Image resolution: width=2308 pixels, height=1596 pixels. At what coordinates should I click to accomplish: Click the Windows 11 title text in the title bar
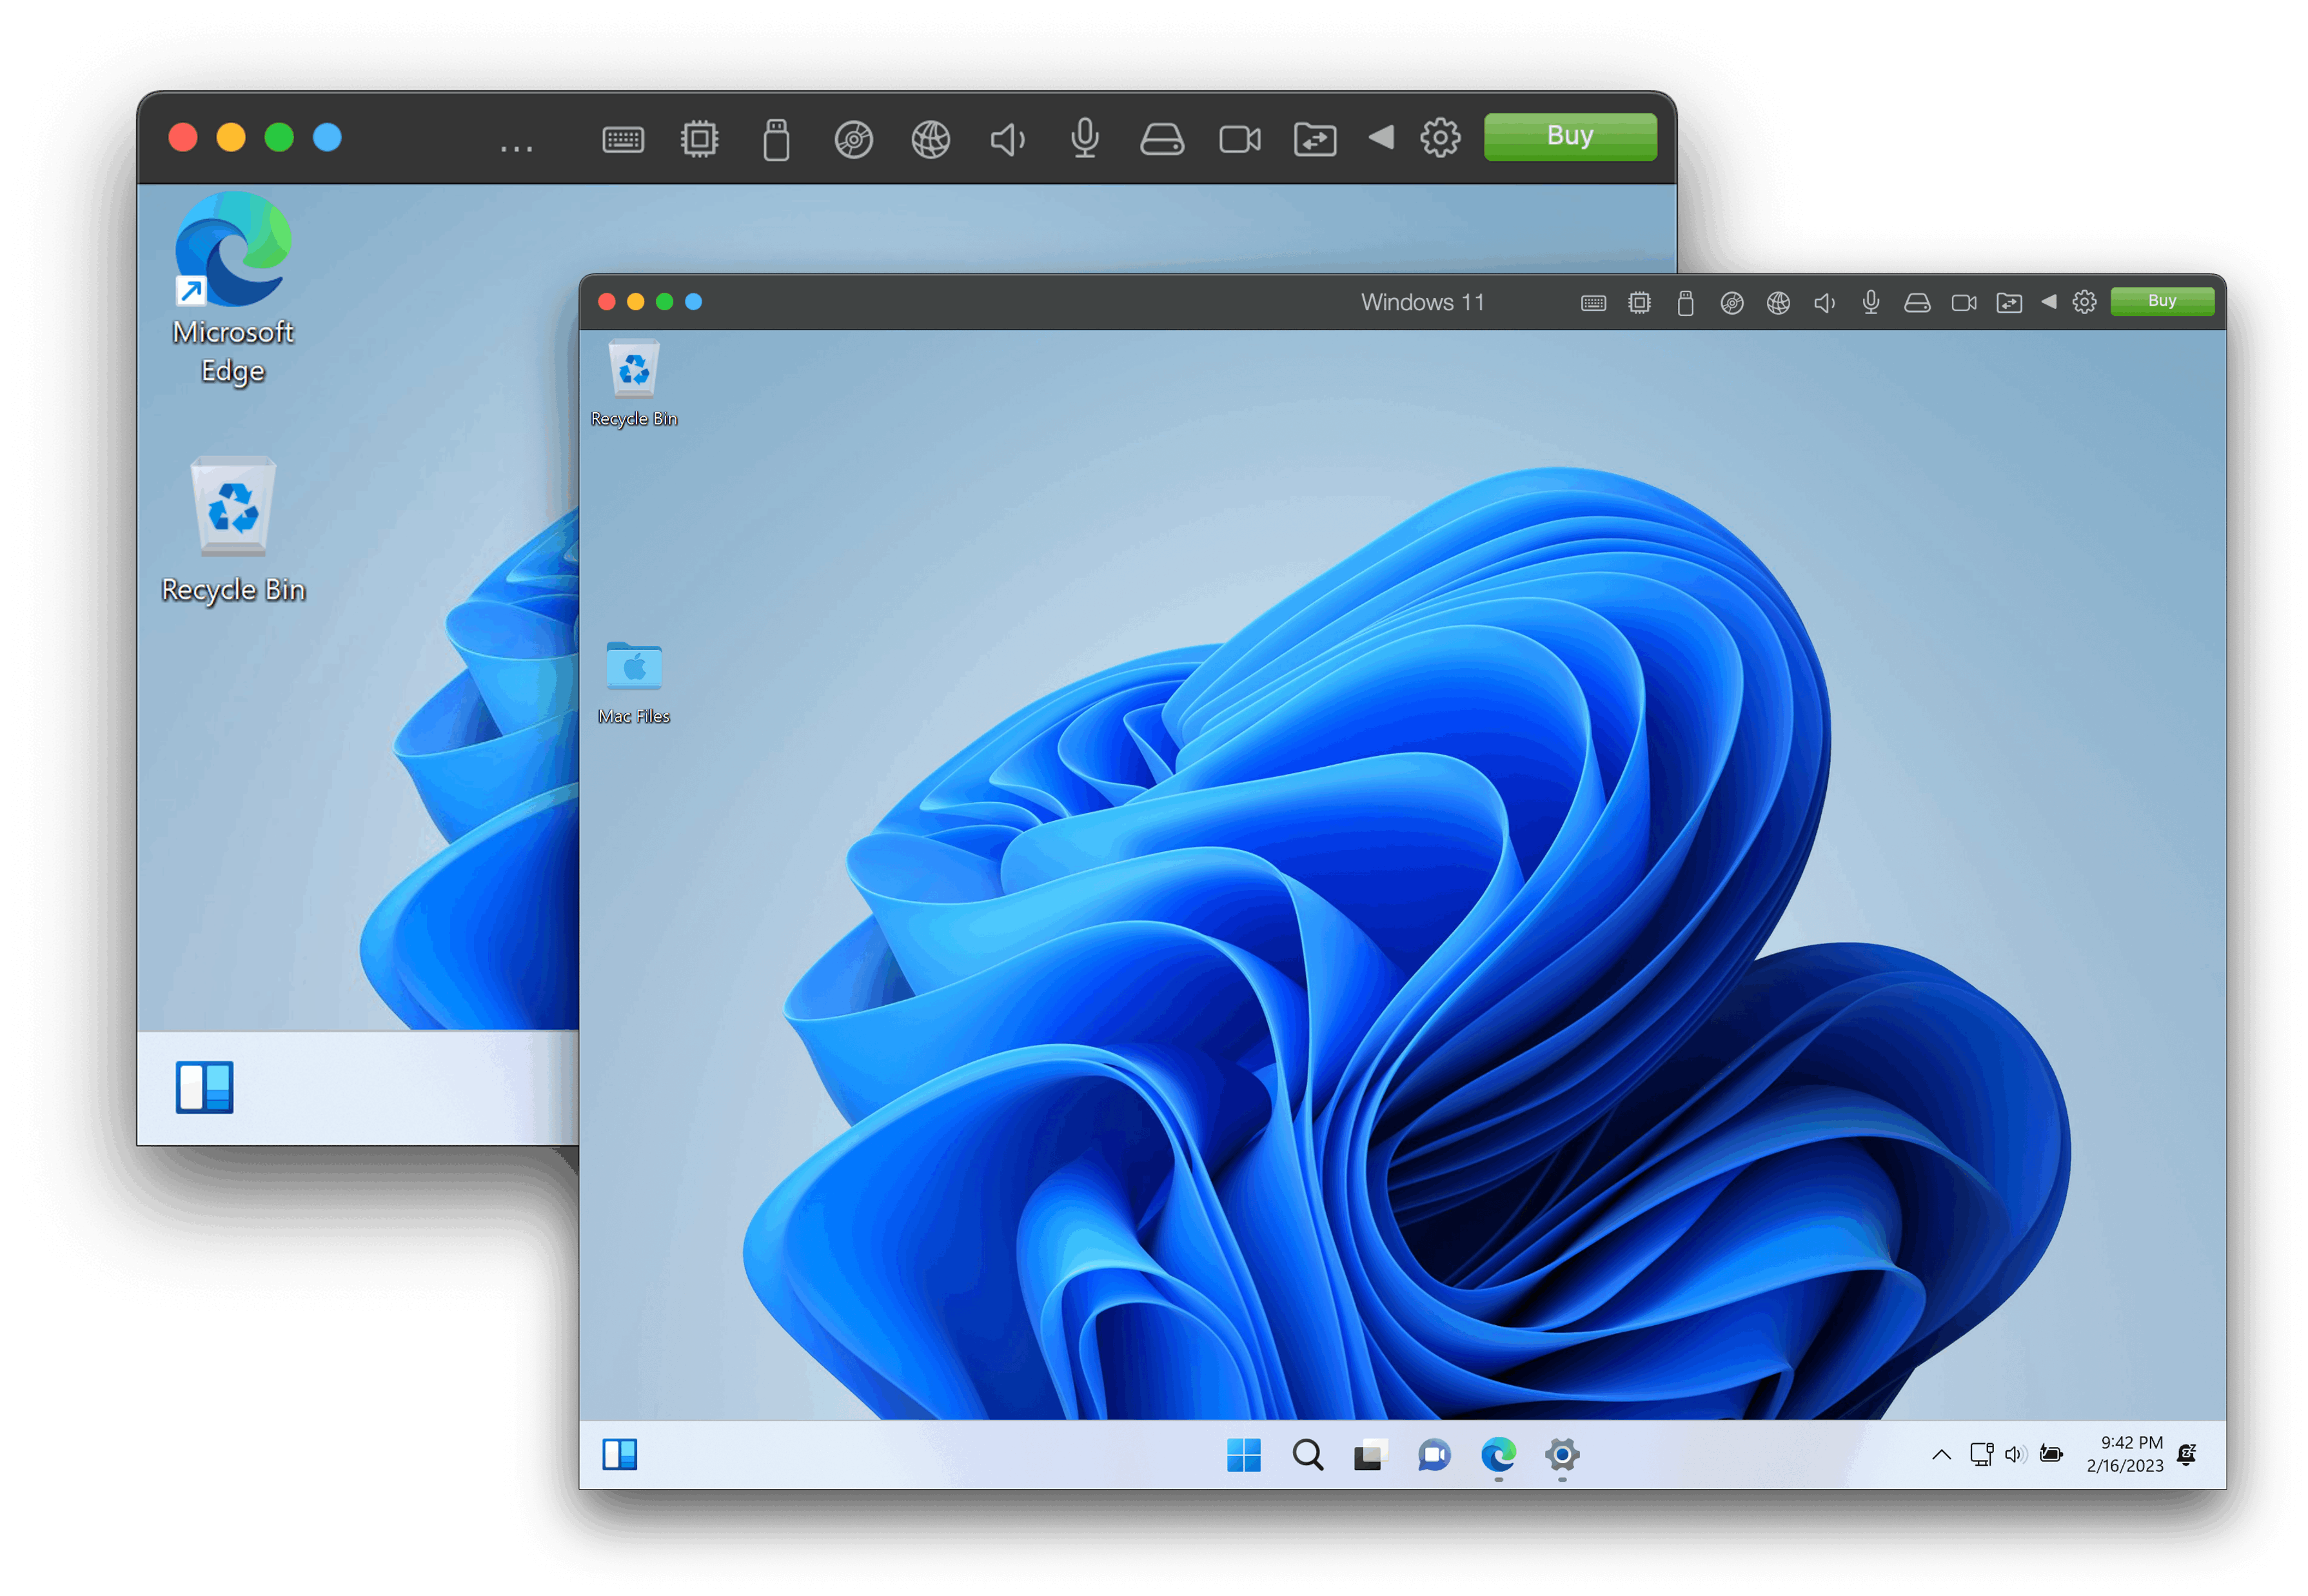point(1422,302)
